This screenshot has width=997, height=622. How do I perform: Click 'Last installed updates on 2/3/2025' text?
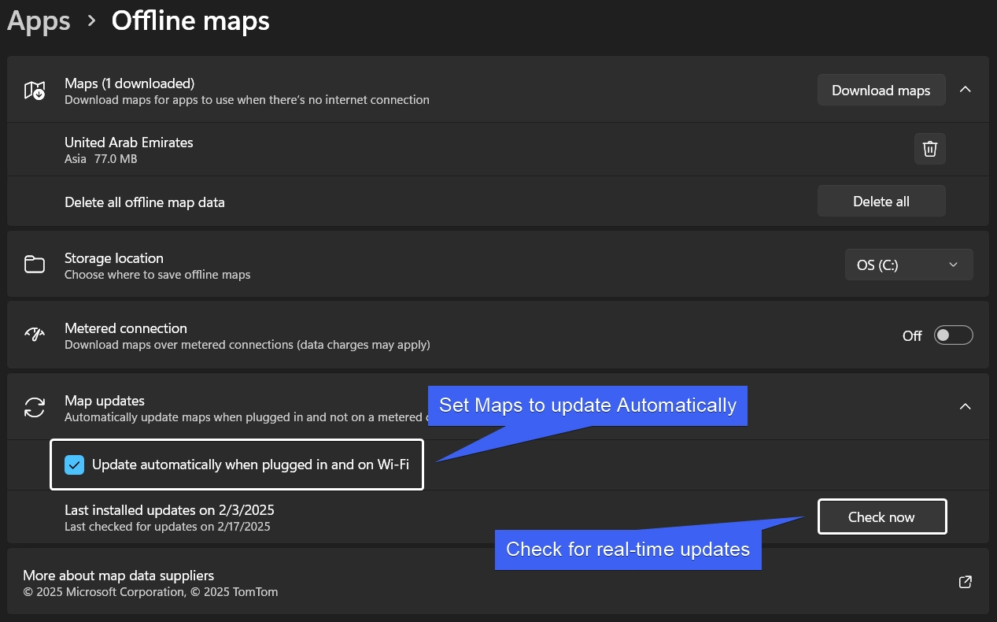click(x=169, y=510)
